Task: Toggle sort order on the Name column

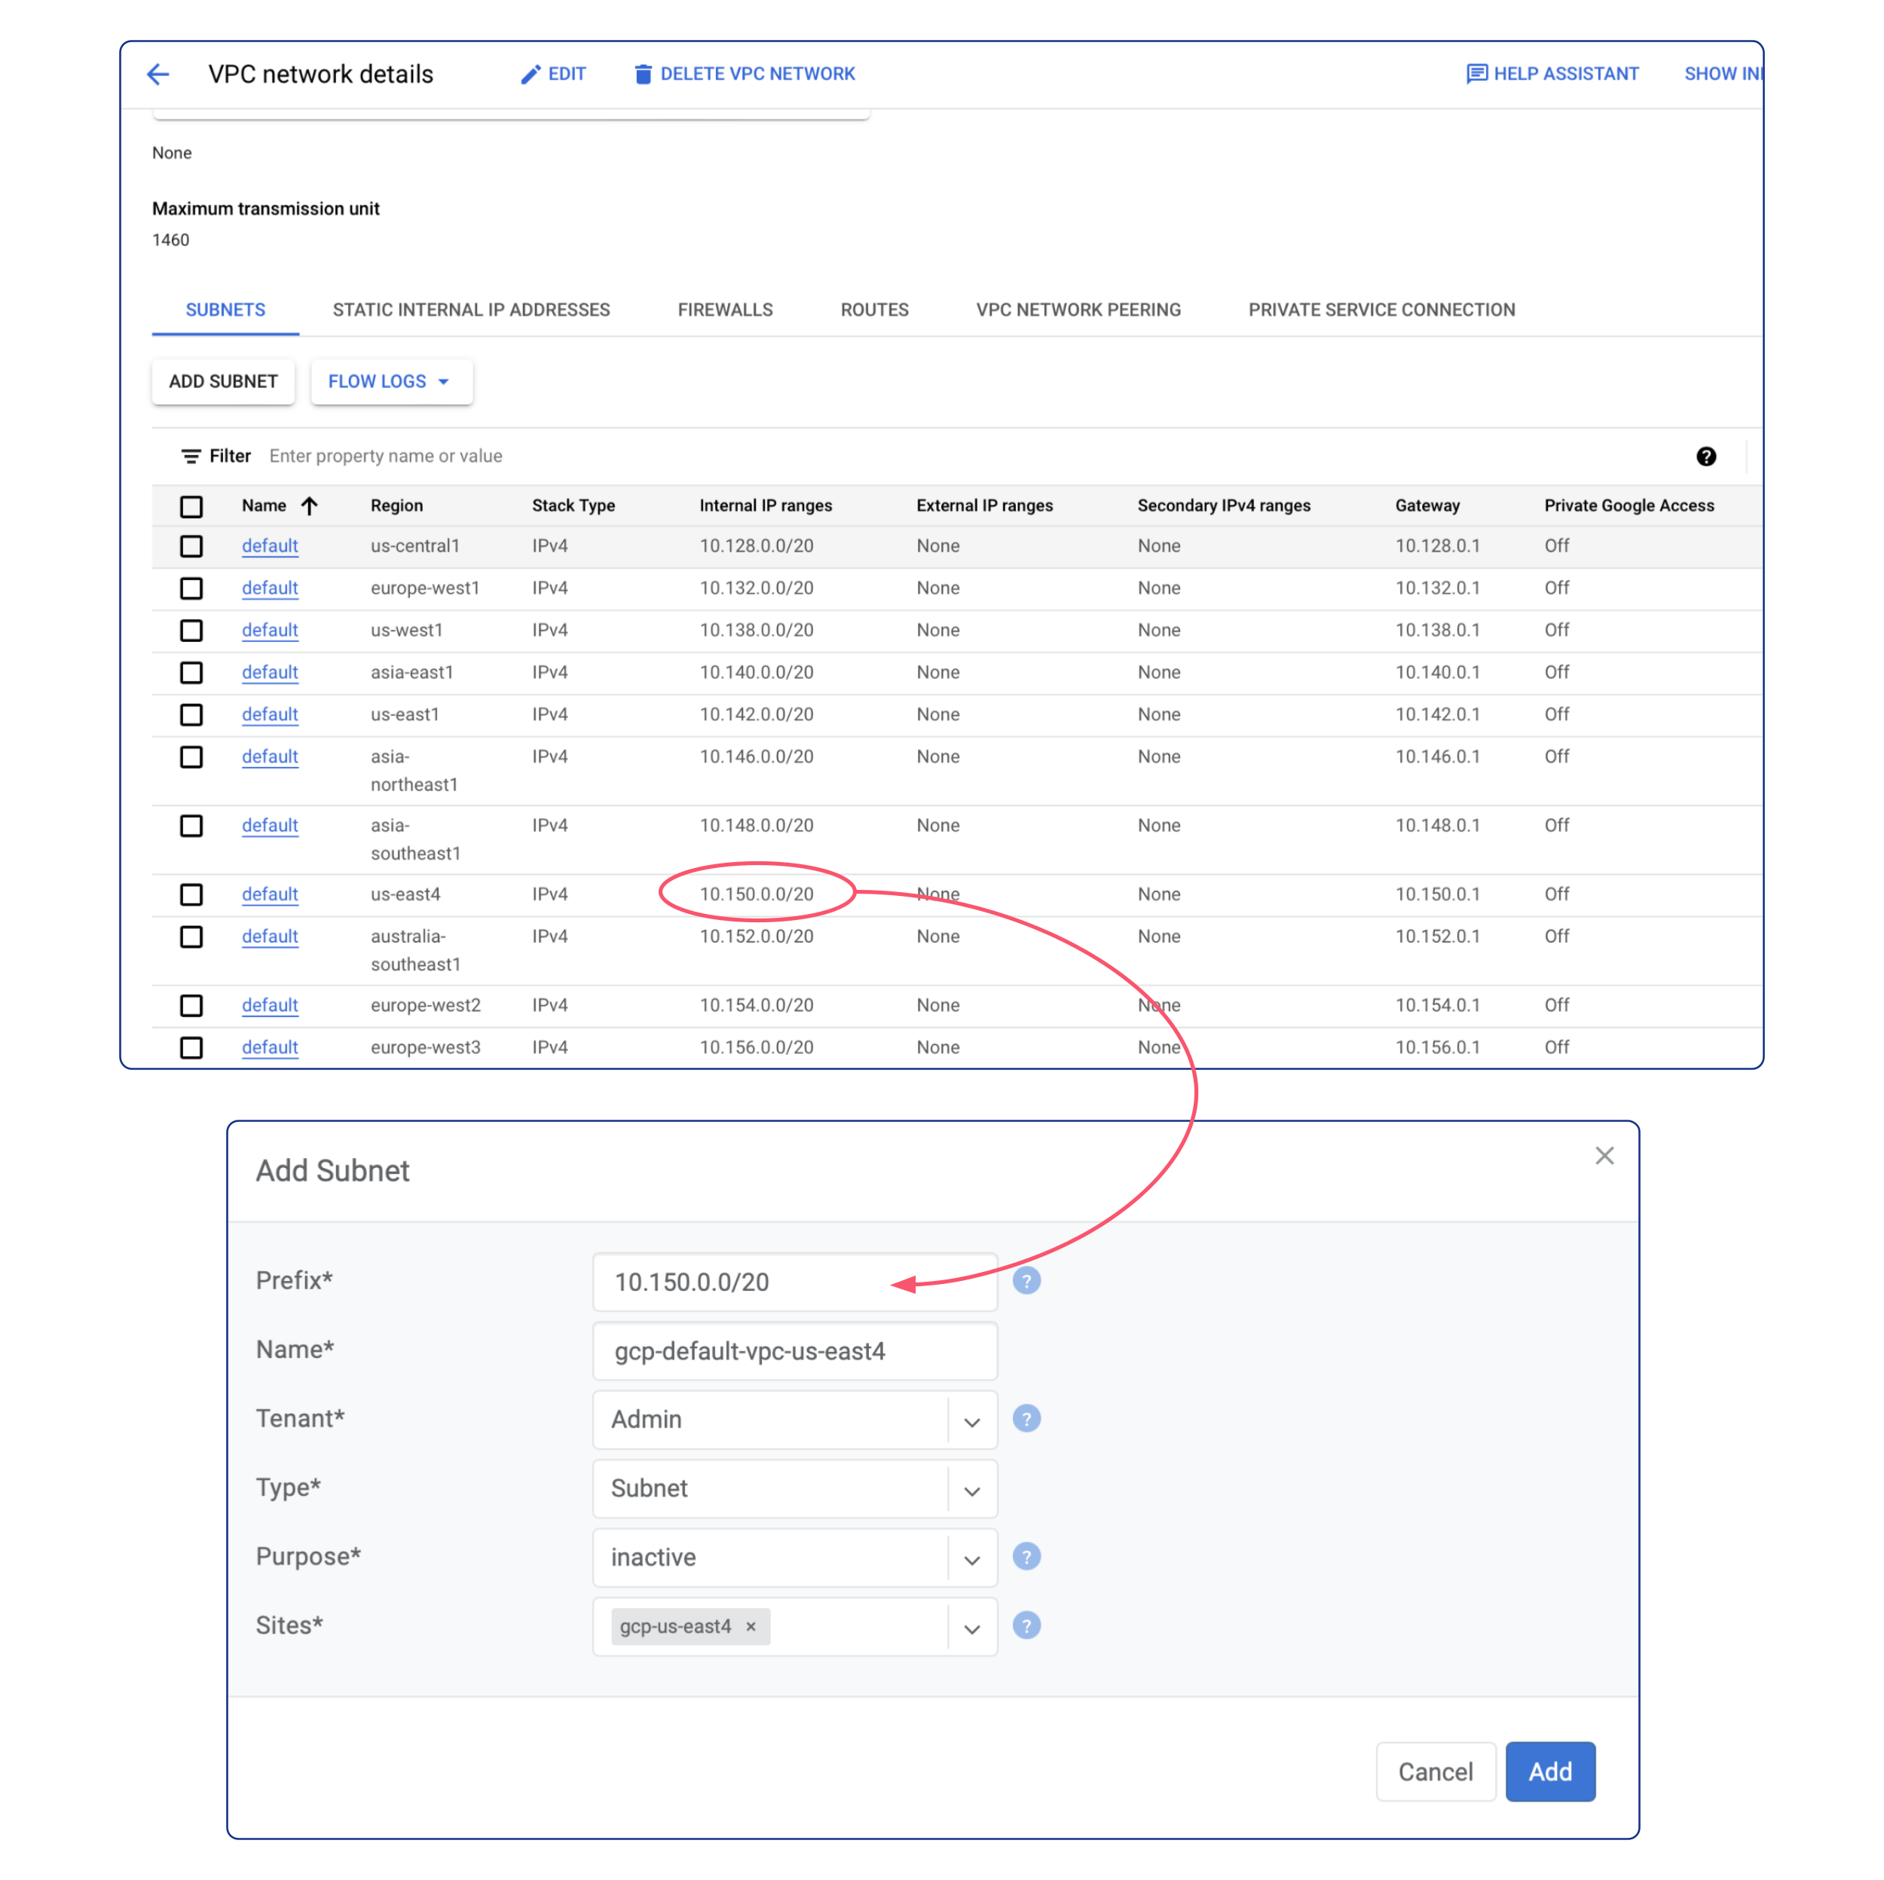Action: point(310,506)
